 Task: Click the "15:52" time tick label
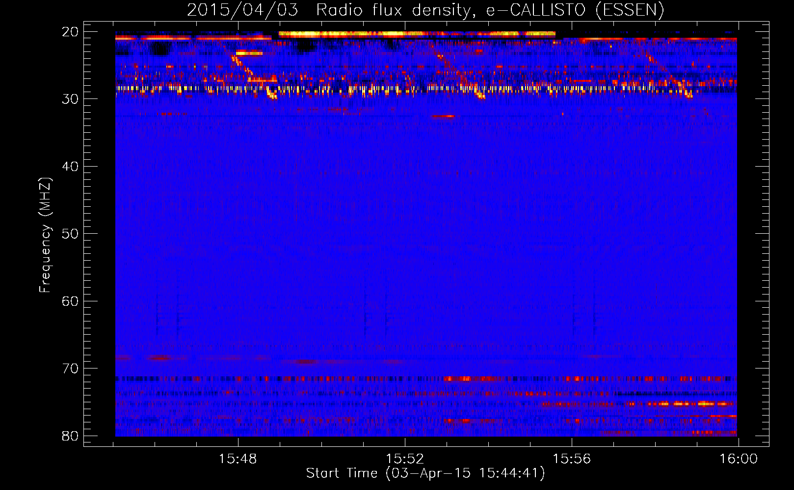405,459
